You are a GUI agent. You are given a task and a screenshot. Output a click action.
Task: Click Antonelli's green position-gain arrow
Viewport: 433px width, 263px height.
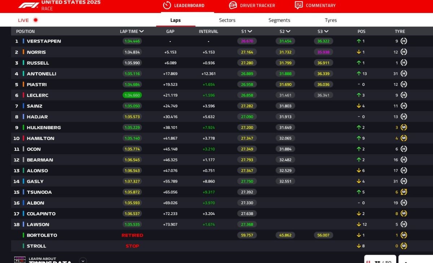(x=359, y=74)
